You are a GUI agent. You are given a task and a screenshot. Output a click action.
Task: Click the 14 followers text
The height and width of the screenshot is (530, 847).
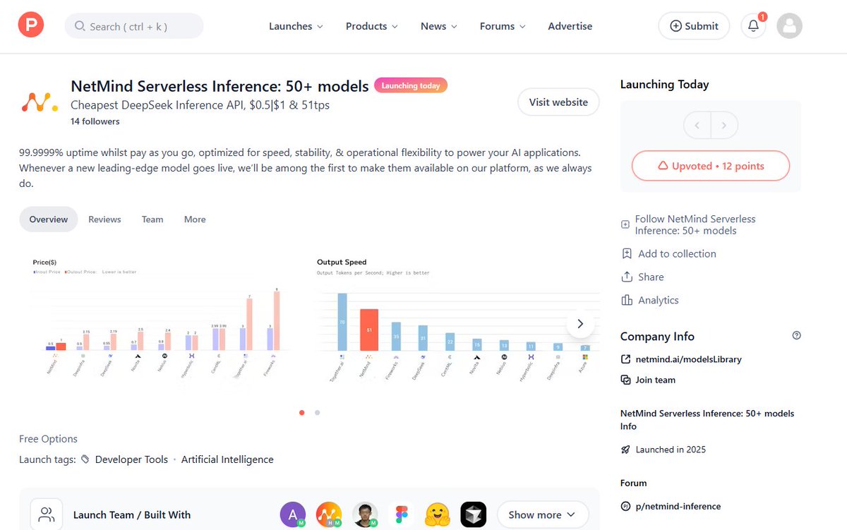[x=95, y=121]
